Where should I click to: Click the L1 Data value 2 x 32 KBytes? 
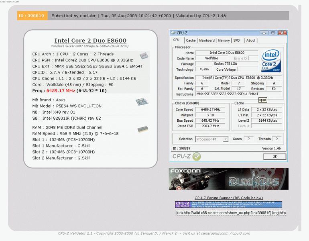tap(267, 110)
